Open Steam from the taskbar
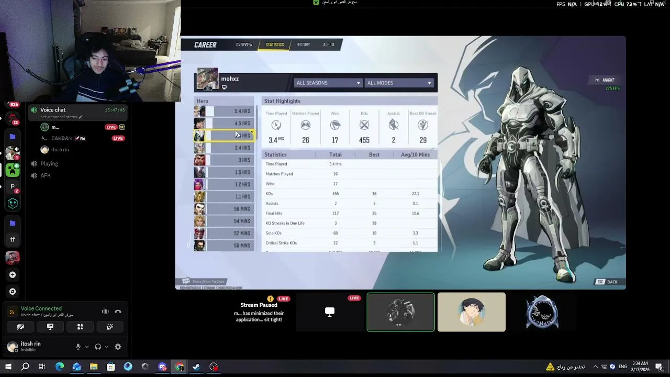The width and height of the screenshot is (670, 377). (x=196, y=367)
